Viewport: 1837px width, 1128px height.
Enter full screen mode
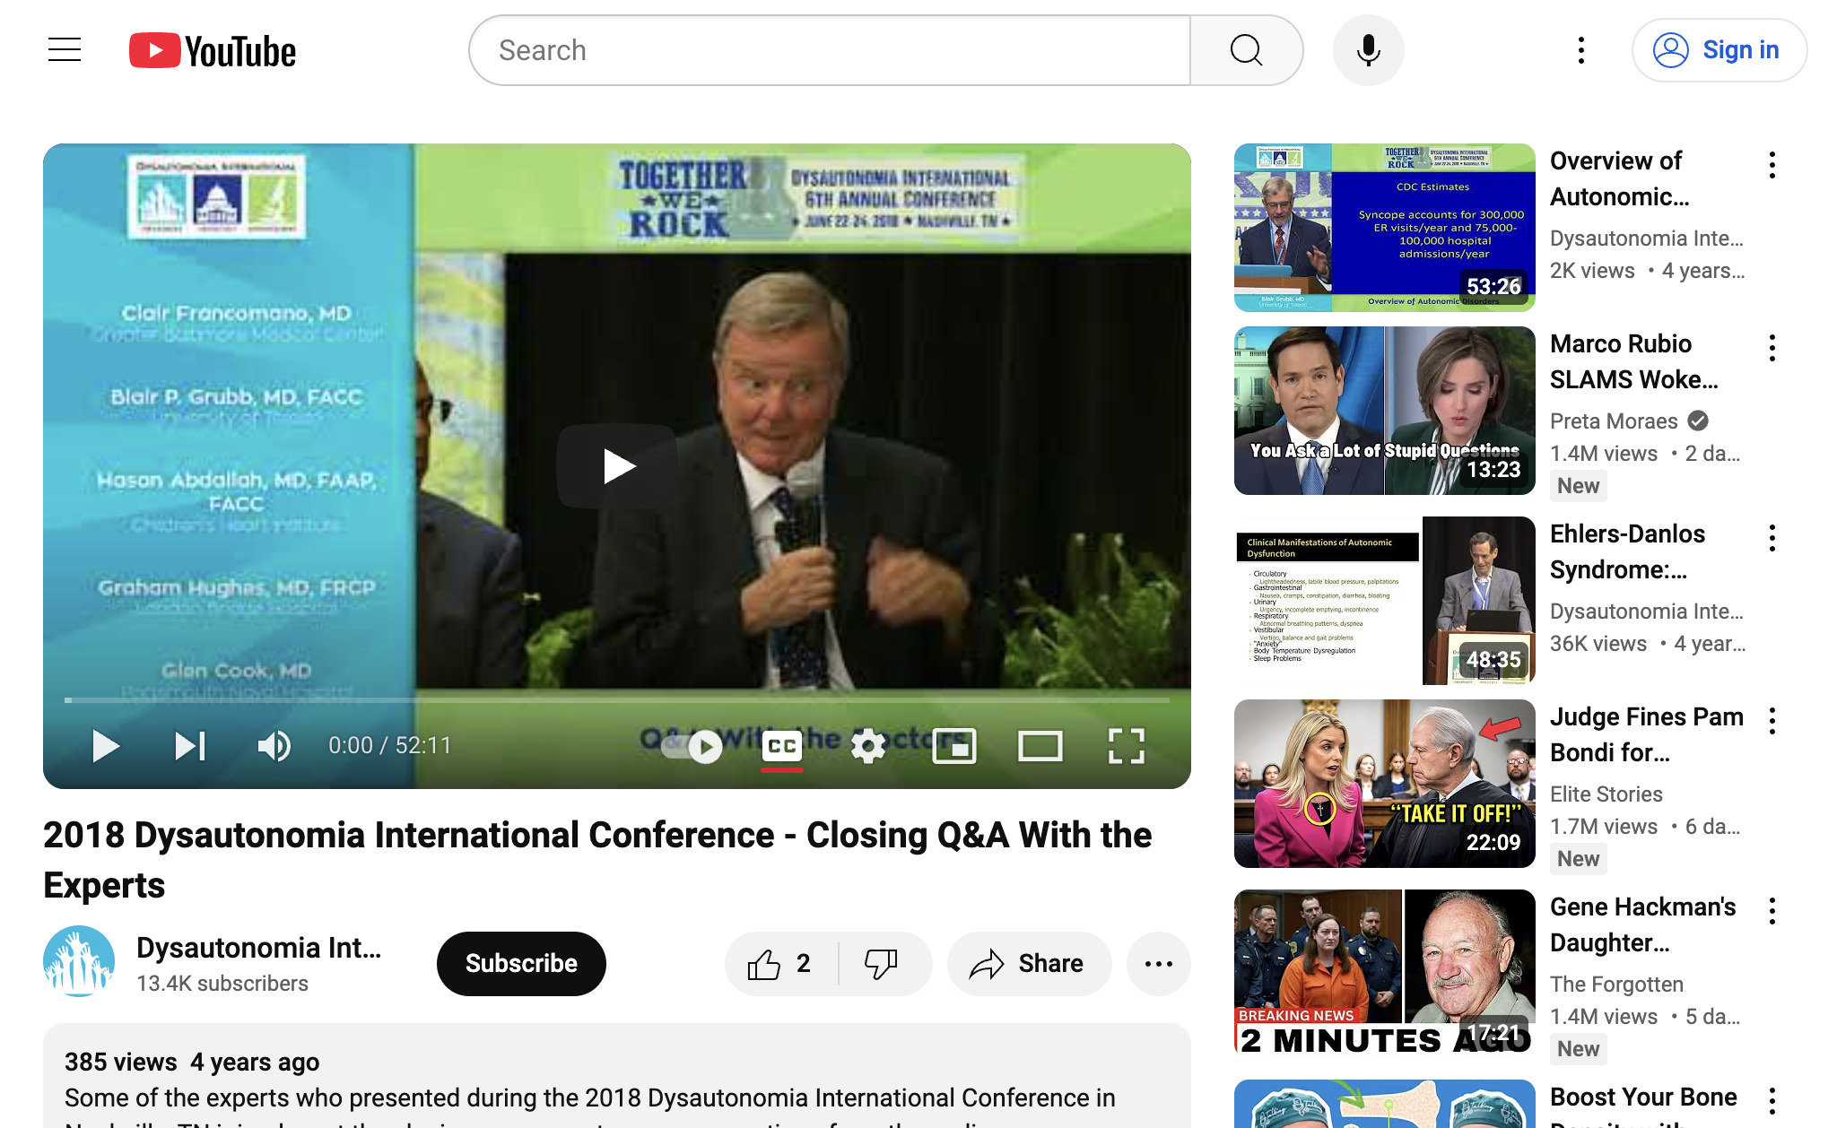[1126, 745]
